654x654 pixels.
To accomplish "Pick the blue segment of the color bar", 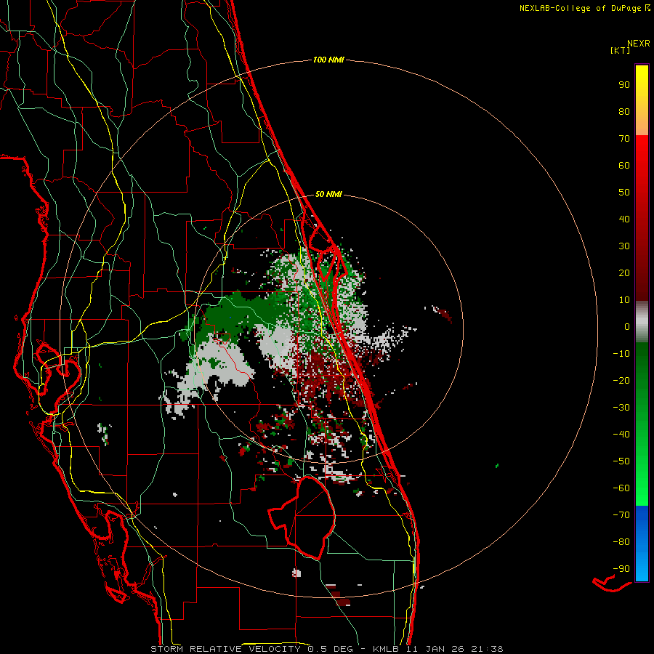I will 642,544.
